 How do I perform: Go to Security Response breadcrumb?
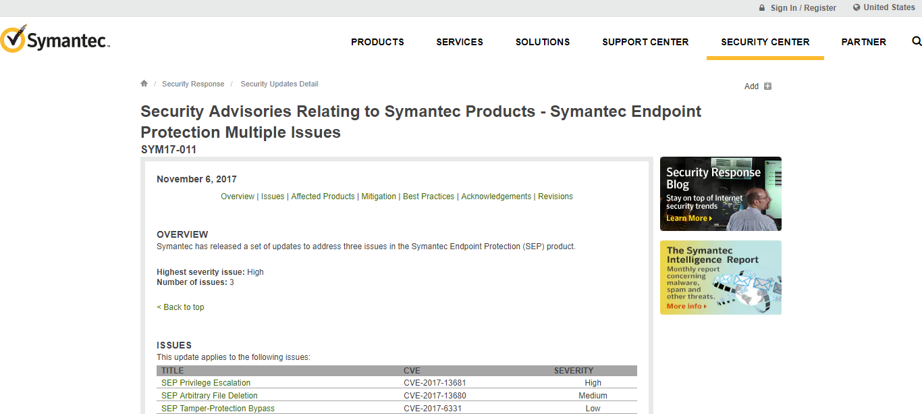tap(193, 84)
